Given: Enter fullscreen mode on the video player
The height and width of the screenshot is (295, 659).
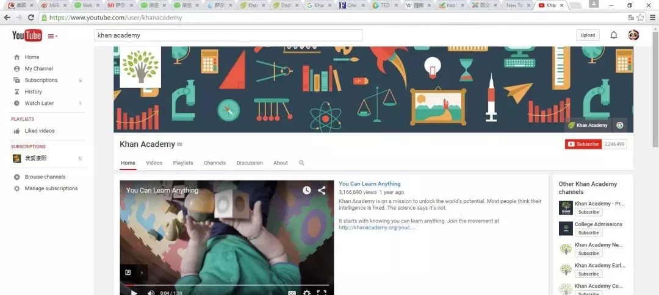Looking at the screenshot, I should click(322, 293).
